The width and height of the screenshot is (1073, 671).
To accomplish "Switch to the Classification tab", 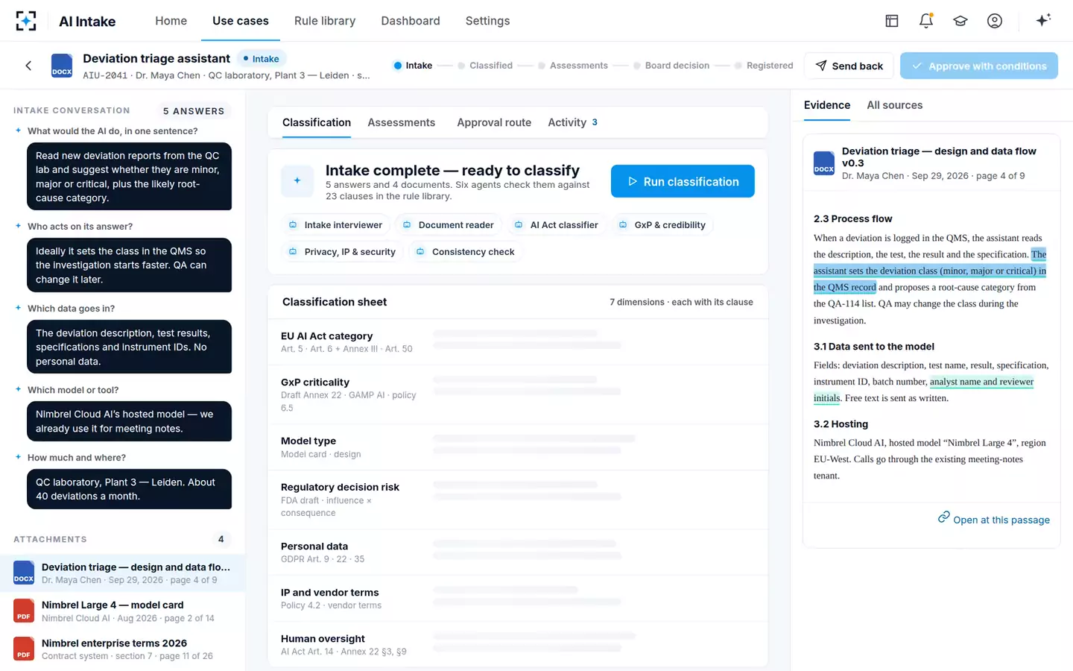I will point(317,122).
